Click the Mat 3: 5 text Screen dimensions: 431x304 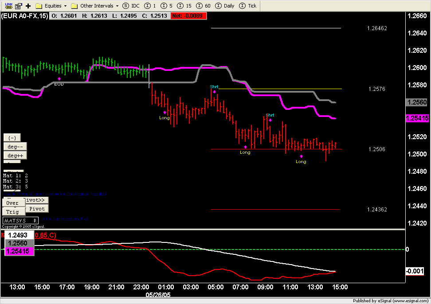[16, 187]
